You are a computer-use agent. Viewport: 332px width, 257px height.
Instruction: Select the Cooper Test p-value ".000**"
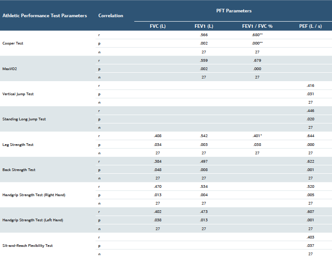[257, 43]
